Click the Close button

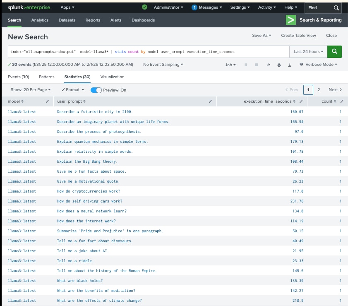331,36
